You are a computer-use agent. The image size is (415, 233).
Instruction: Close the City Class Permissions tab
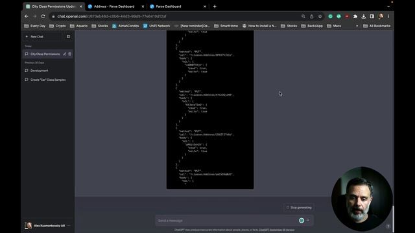[81, 6]
